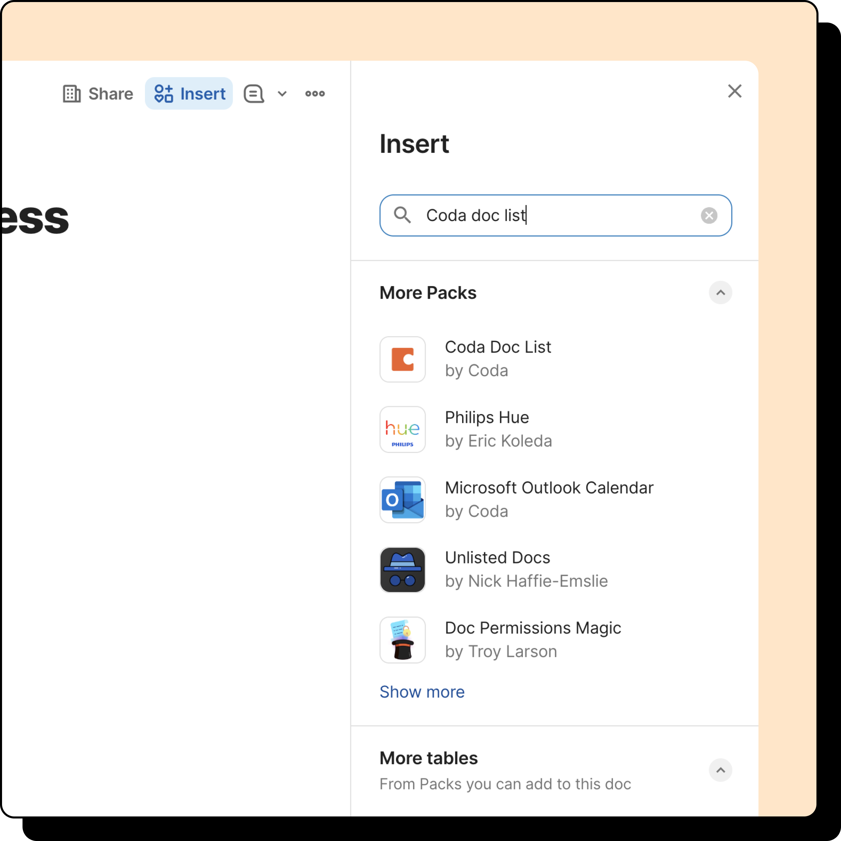Select the Coda Doc List pack name
The width and height of the screenshot is (841, 841).
(498, 347)
